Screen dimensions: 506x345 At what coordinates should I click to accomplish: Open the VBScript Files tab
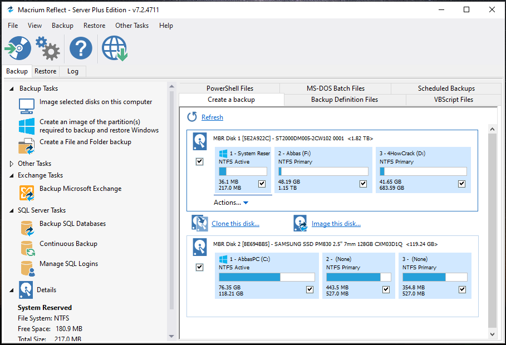(454, 100)
